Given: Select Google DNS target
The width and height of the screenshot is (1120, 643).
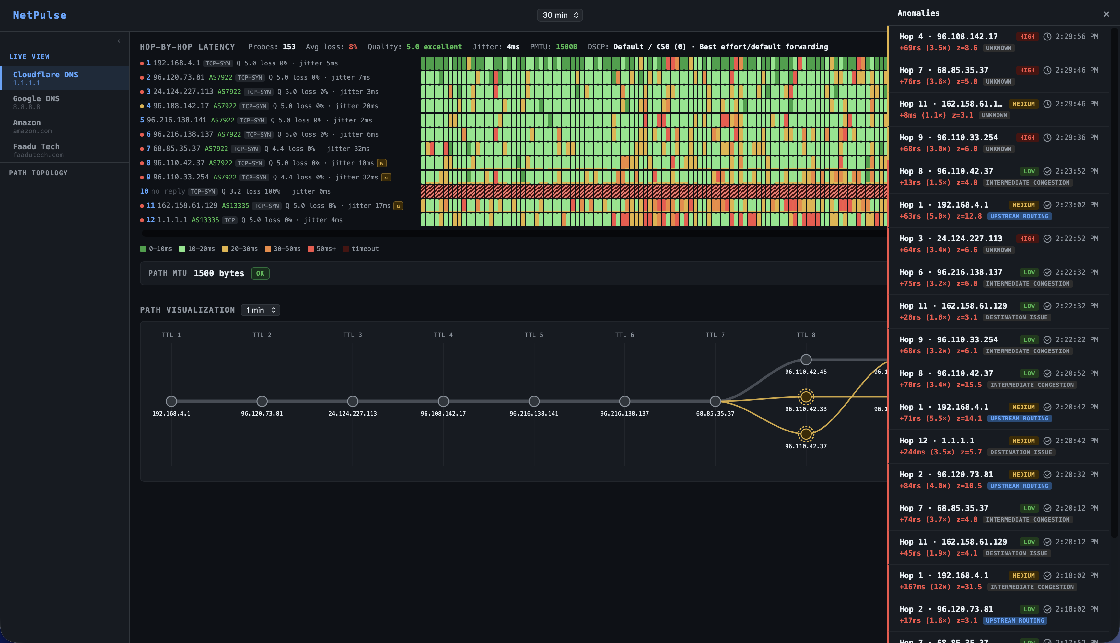Looking at the screenshot, I should 64,102.
